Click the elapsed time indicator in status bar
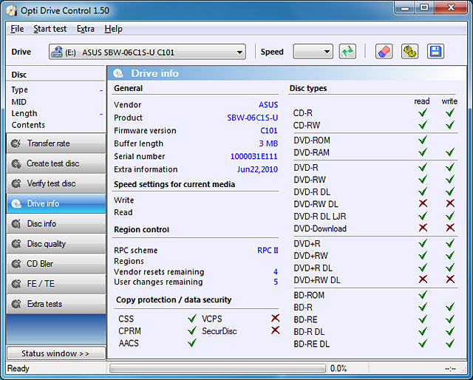 pos(450,368)
